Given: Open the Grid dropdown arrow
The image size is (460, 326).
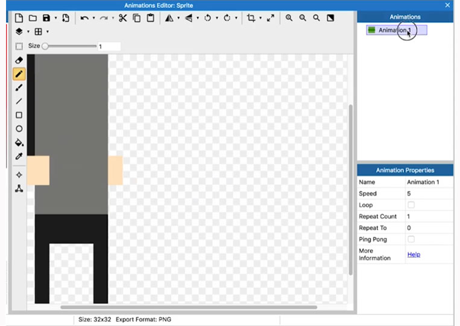Looking at the screenshot, I should [48, 32].
